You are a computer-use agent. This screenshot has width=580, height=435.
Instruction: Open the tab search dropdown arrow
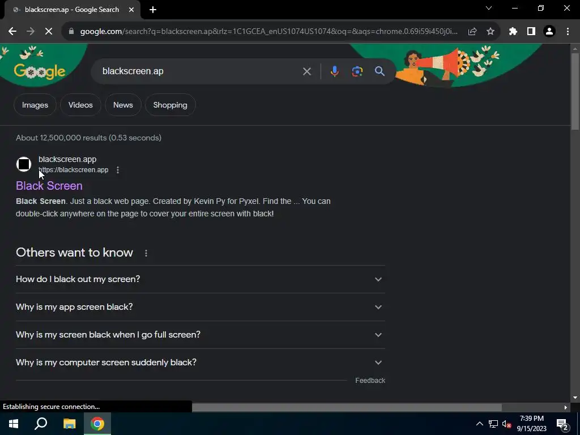point(489,8)
